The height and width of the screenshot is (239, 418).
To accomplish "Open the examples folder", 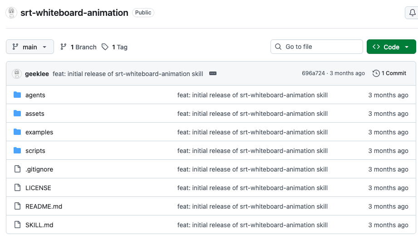I will pyautogui.click(x=39, y=132).
